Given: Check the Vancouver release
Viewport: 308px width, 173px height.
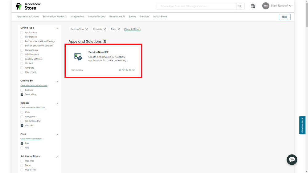Looking at the screenshot, I should 22,117.
